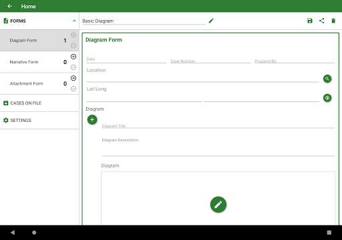Image resolution: width=342 pixels, height=240 pixels.
Task: Click the Home title text
Action: tap(29, 7)
